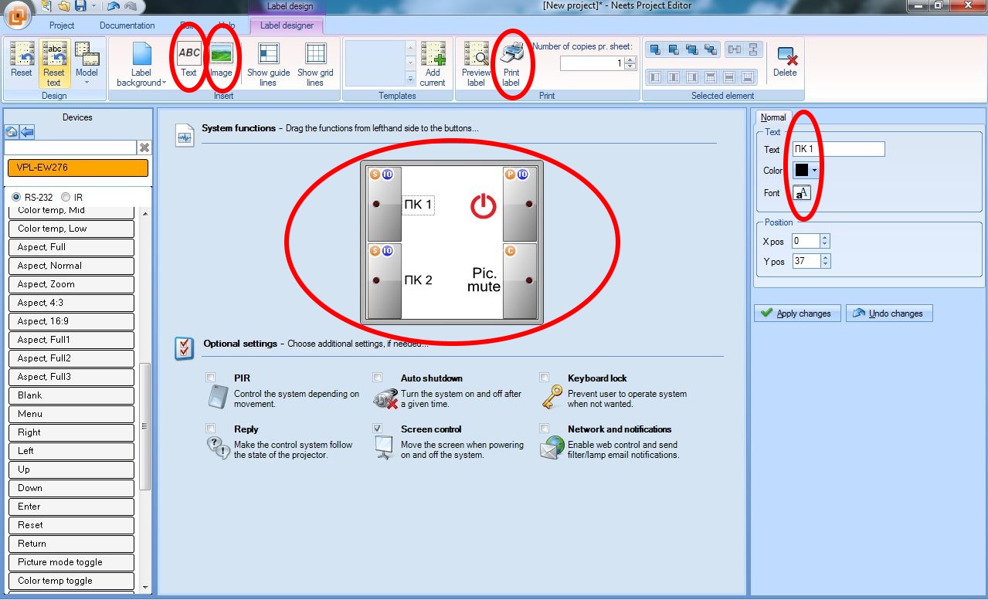
Task: Select the red power symbol on the label
Action: [x=484, y=205]
